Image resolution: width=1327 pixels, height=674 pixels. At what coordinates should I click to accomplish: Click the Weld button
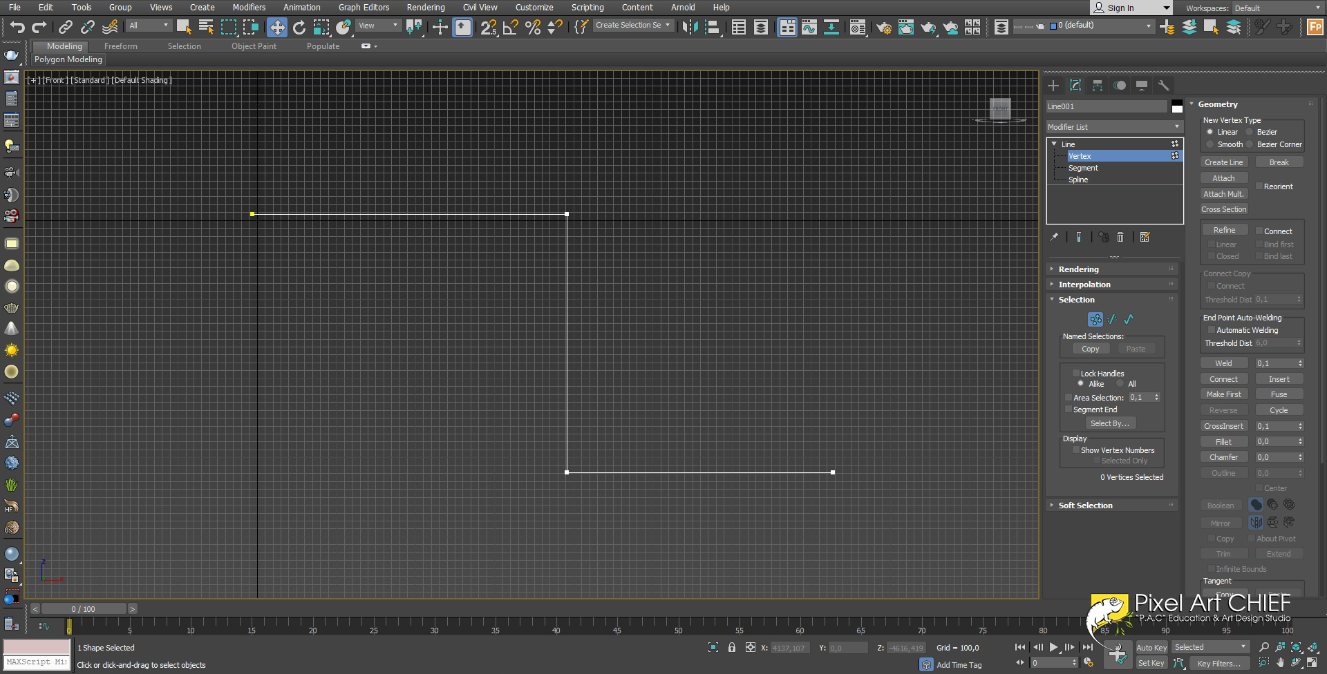click(1224, 363)
